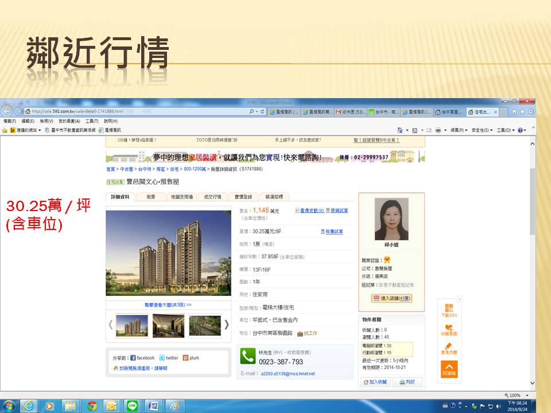Open the browser Home icon
This screenshot has height=413, width=551.
point(514,111)
